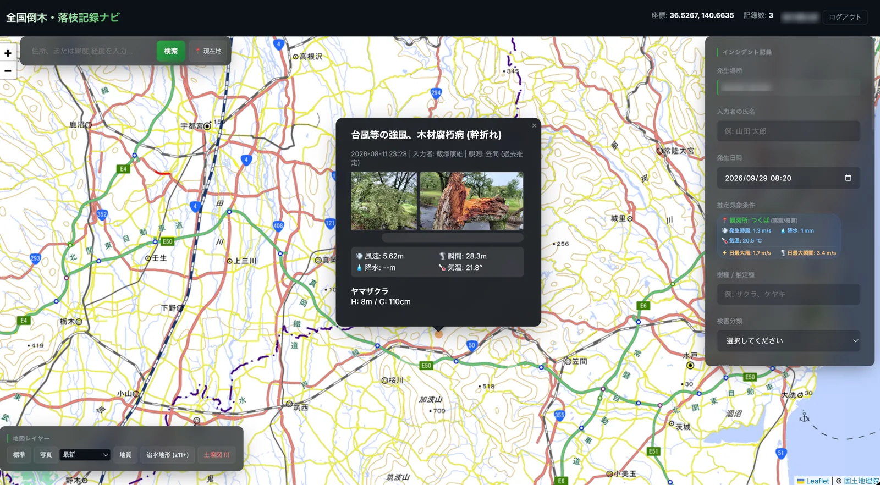Image resolution: width=880 pixels, height=485 pixels.
Task: Click the 発生場所 location input field
Action: [x=788, y=87]
